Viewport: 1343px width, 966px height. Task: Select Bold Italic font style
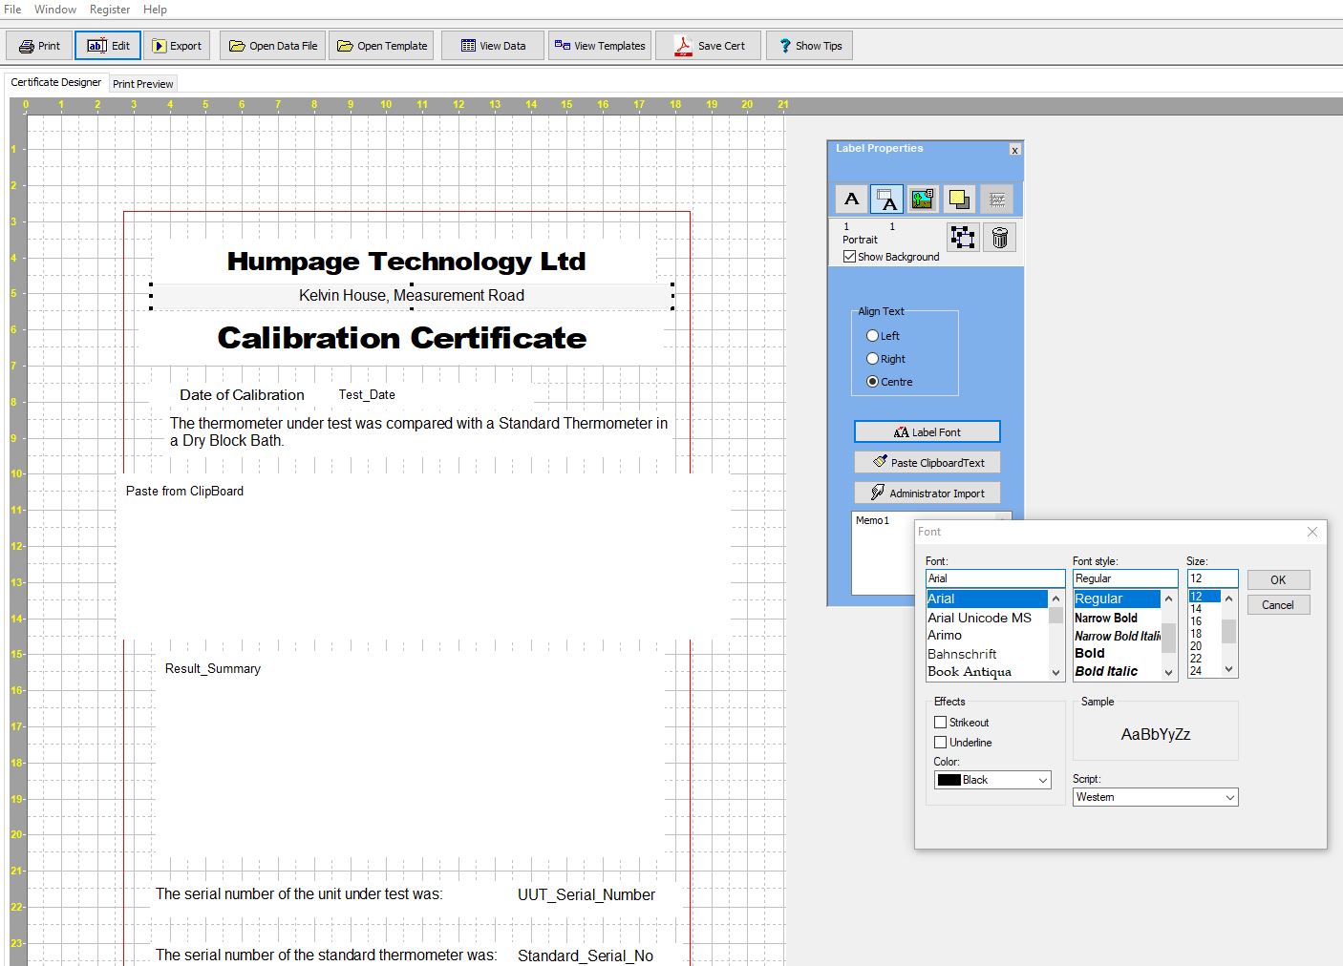(x=1117, y=671)
